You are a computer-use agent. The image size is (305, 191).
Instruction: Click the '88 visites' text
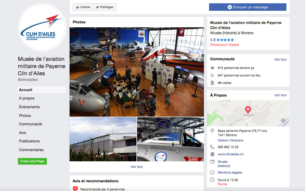(x=224, y=83)
